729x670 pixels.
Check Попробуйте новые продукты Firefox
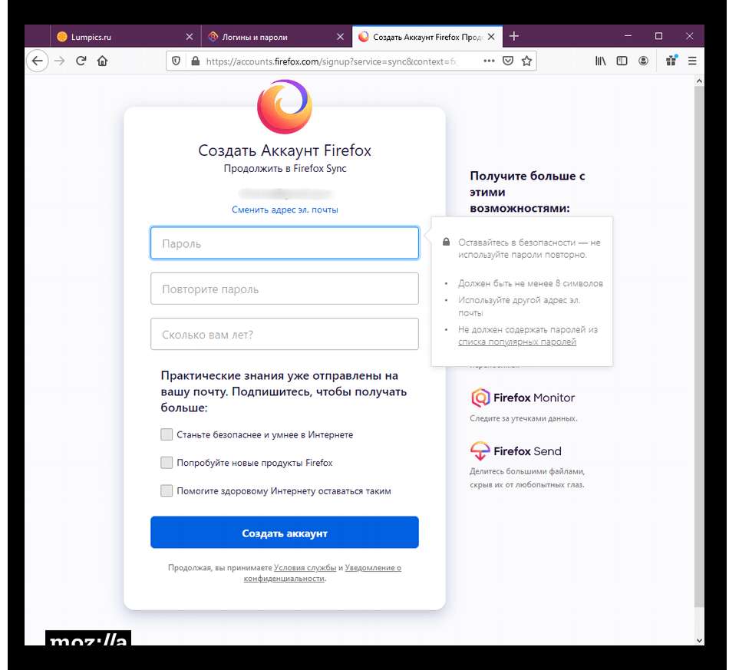(x=167, y=463)
